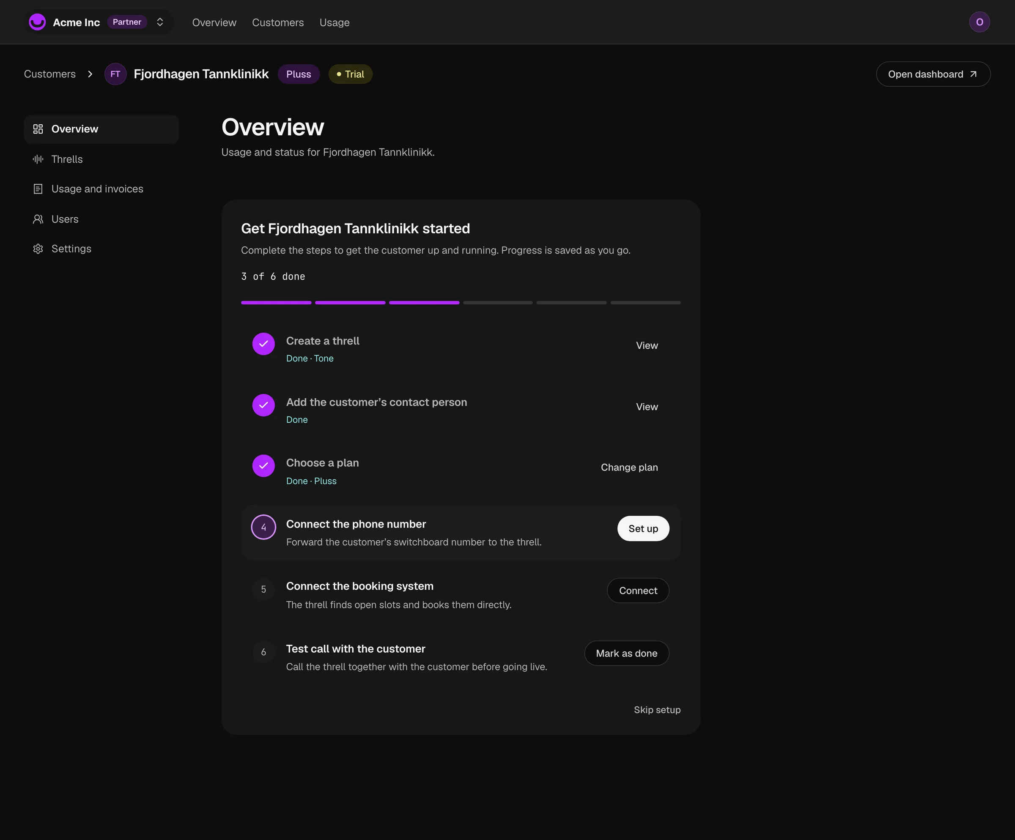The width and height of the screenshot is (1015, 840).
Task: Click Set up for phone number
Action: 643,528
